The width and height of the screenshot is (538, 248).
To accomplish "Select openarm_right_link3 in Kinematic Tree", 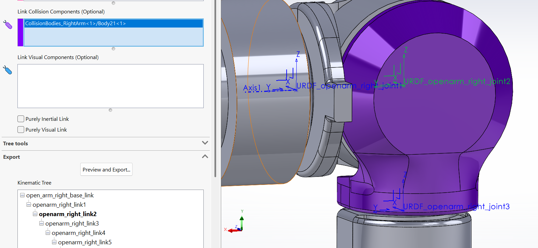I will coord(72,224).
